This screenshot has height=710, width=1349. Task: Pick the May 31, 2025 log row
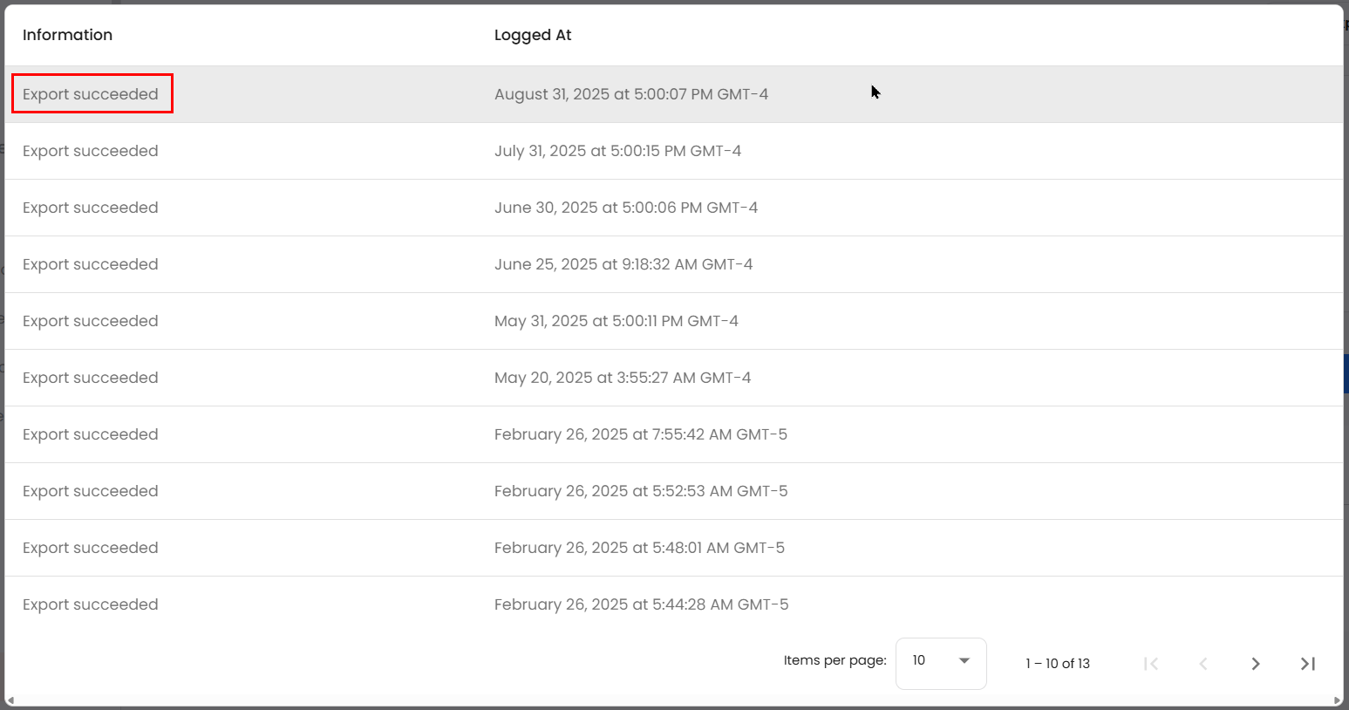tap(616, 321)
